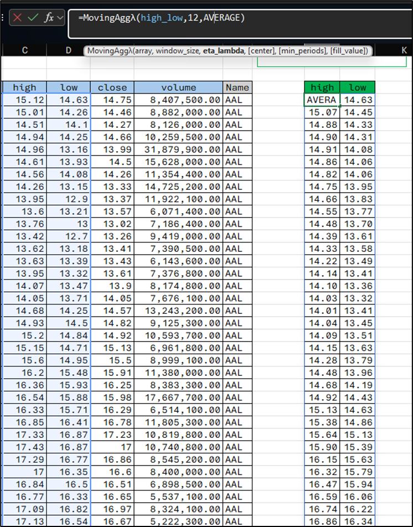This screenshot has height=527, width=413.
Task: Click MovingAggλ function name in the tooltip
Action: 110,51
